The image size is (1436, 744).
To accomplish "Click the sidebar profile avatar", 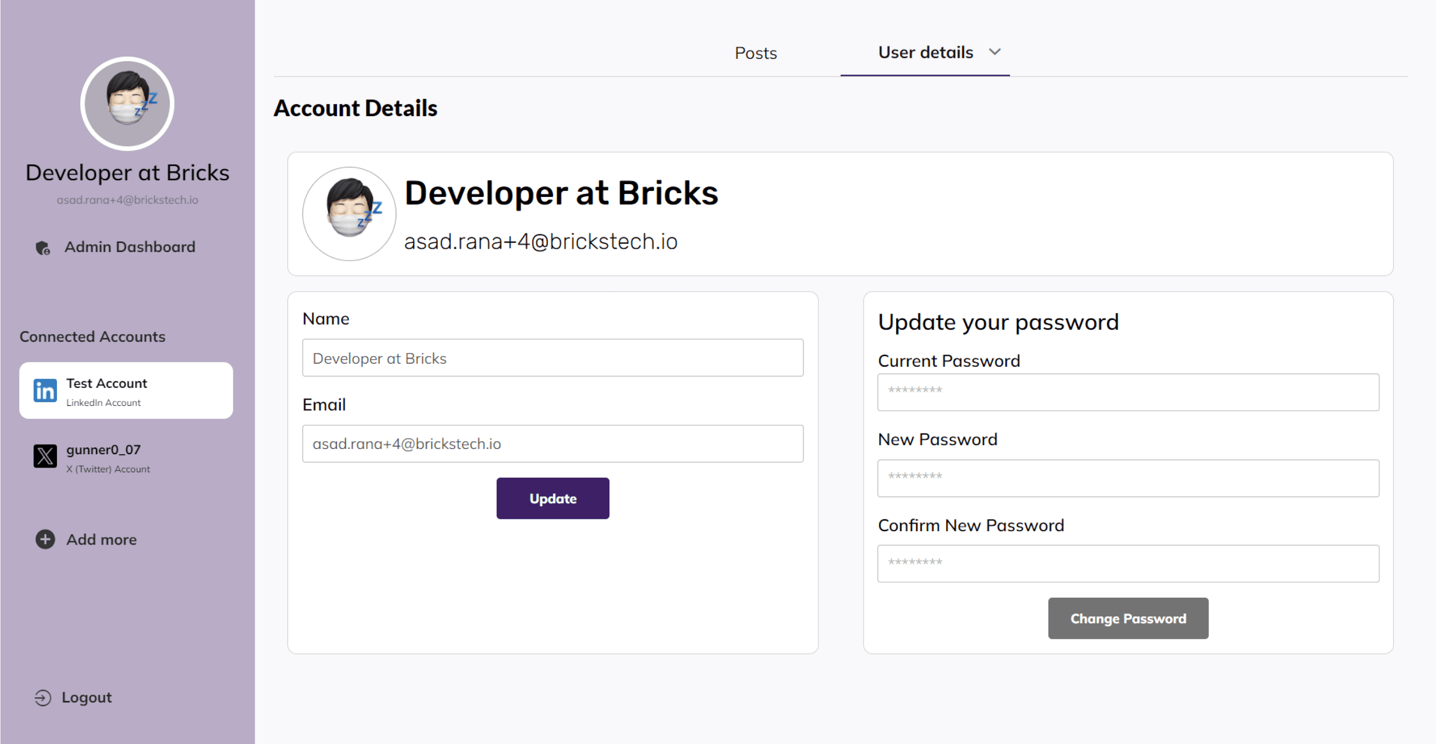I will (x=127, y=104).
